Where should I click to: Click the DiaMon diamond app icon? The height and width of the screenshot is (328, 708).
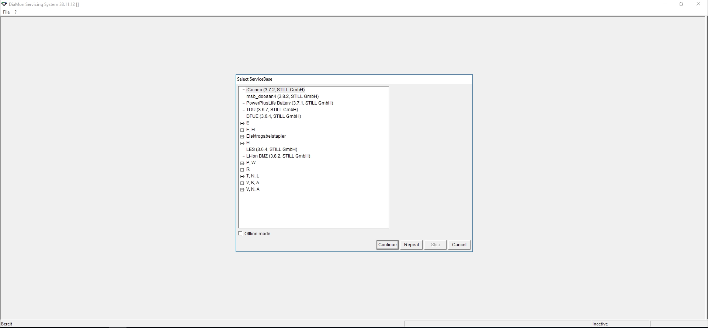[4, 4]
